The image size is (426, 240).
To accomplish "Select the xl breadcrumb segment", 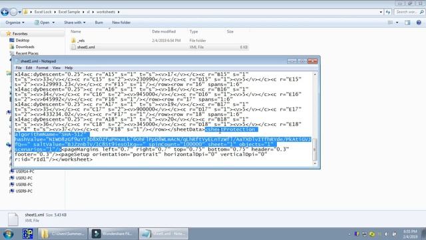I will pyautogui.click(x=89, y=12).
